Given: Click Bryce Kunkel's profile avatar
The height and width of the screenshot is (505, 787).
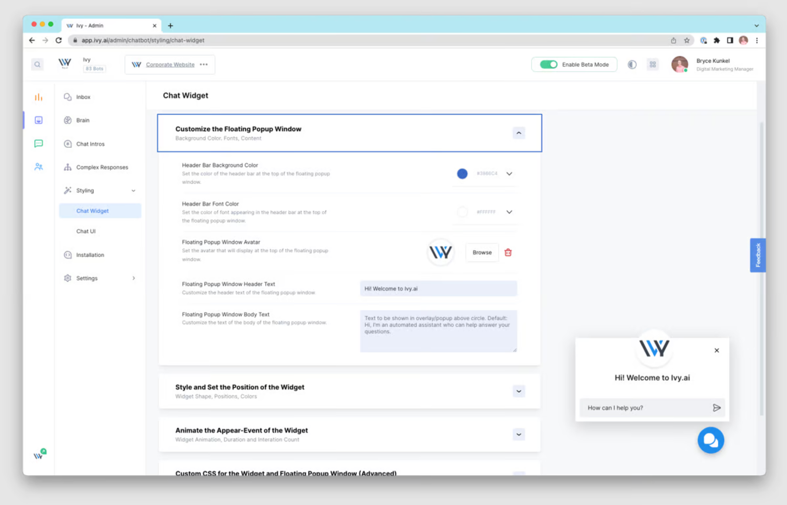Looking at the screenshot, I should pyautogui.click(x=680, y=64).
